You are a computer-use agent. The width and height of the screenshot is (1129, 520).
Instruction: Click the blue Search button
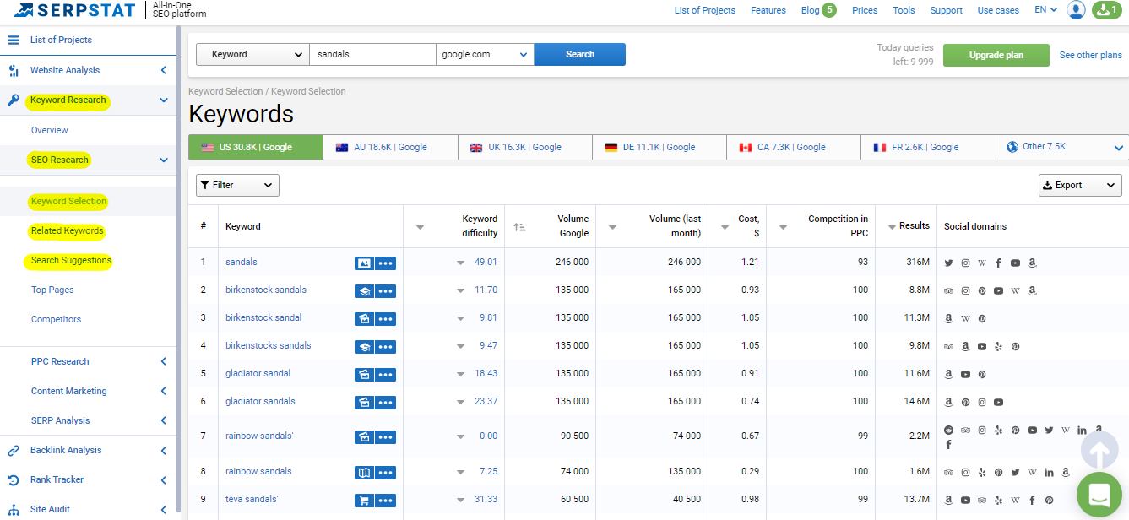[580, 54]
